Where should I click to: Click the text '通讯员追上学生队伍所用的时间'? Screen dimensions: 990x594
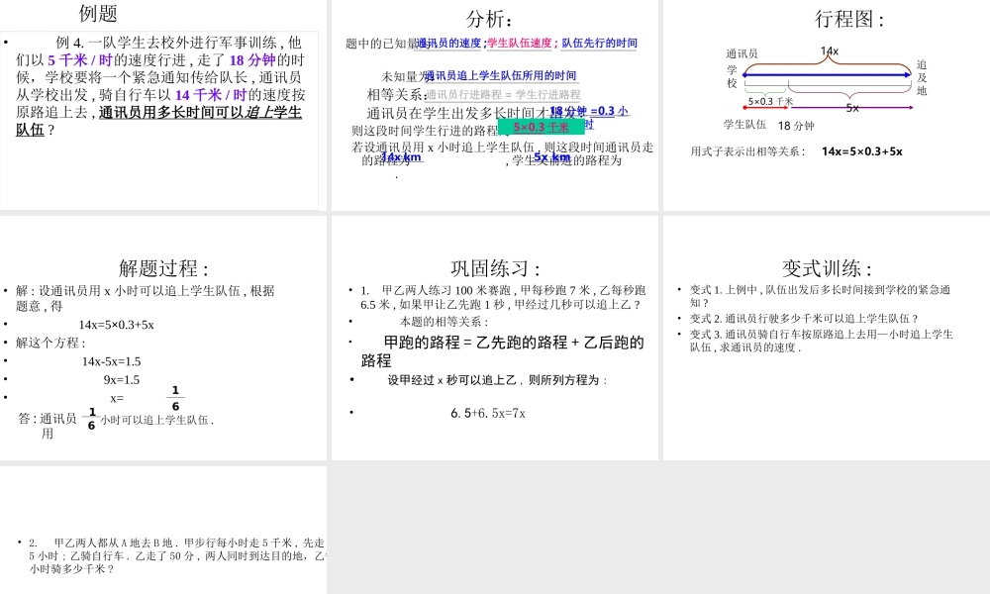[501, 76]
